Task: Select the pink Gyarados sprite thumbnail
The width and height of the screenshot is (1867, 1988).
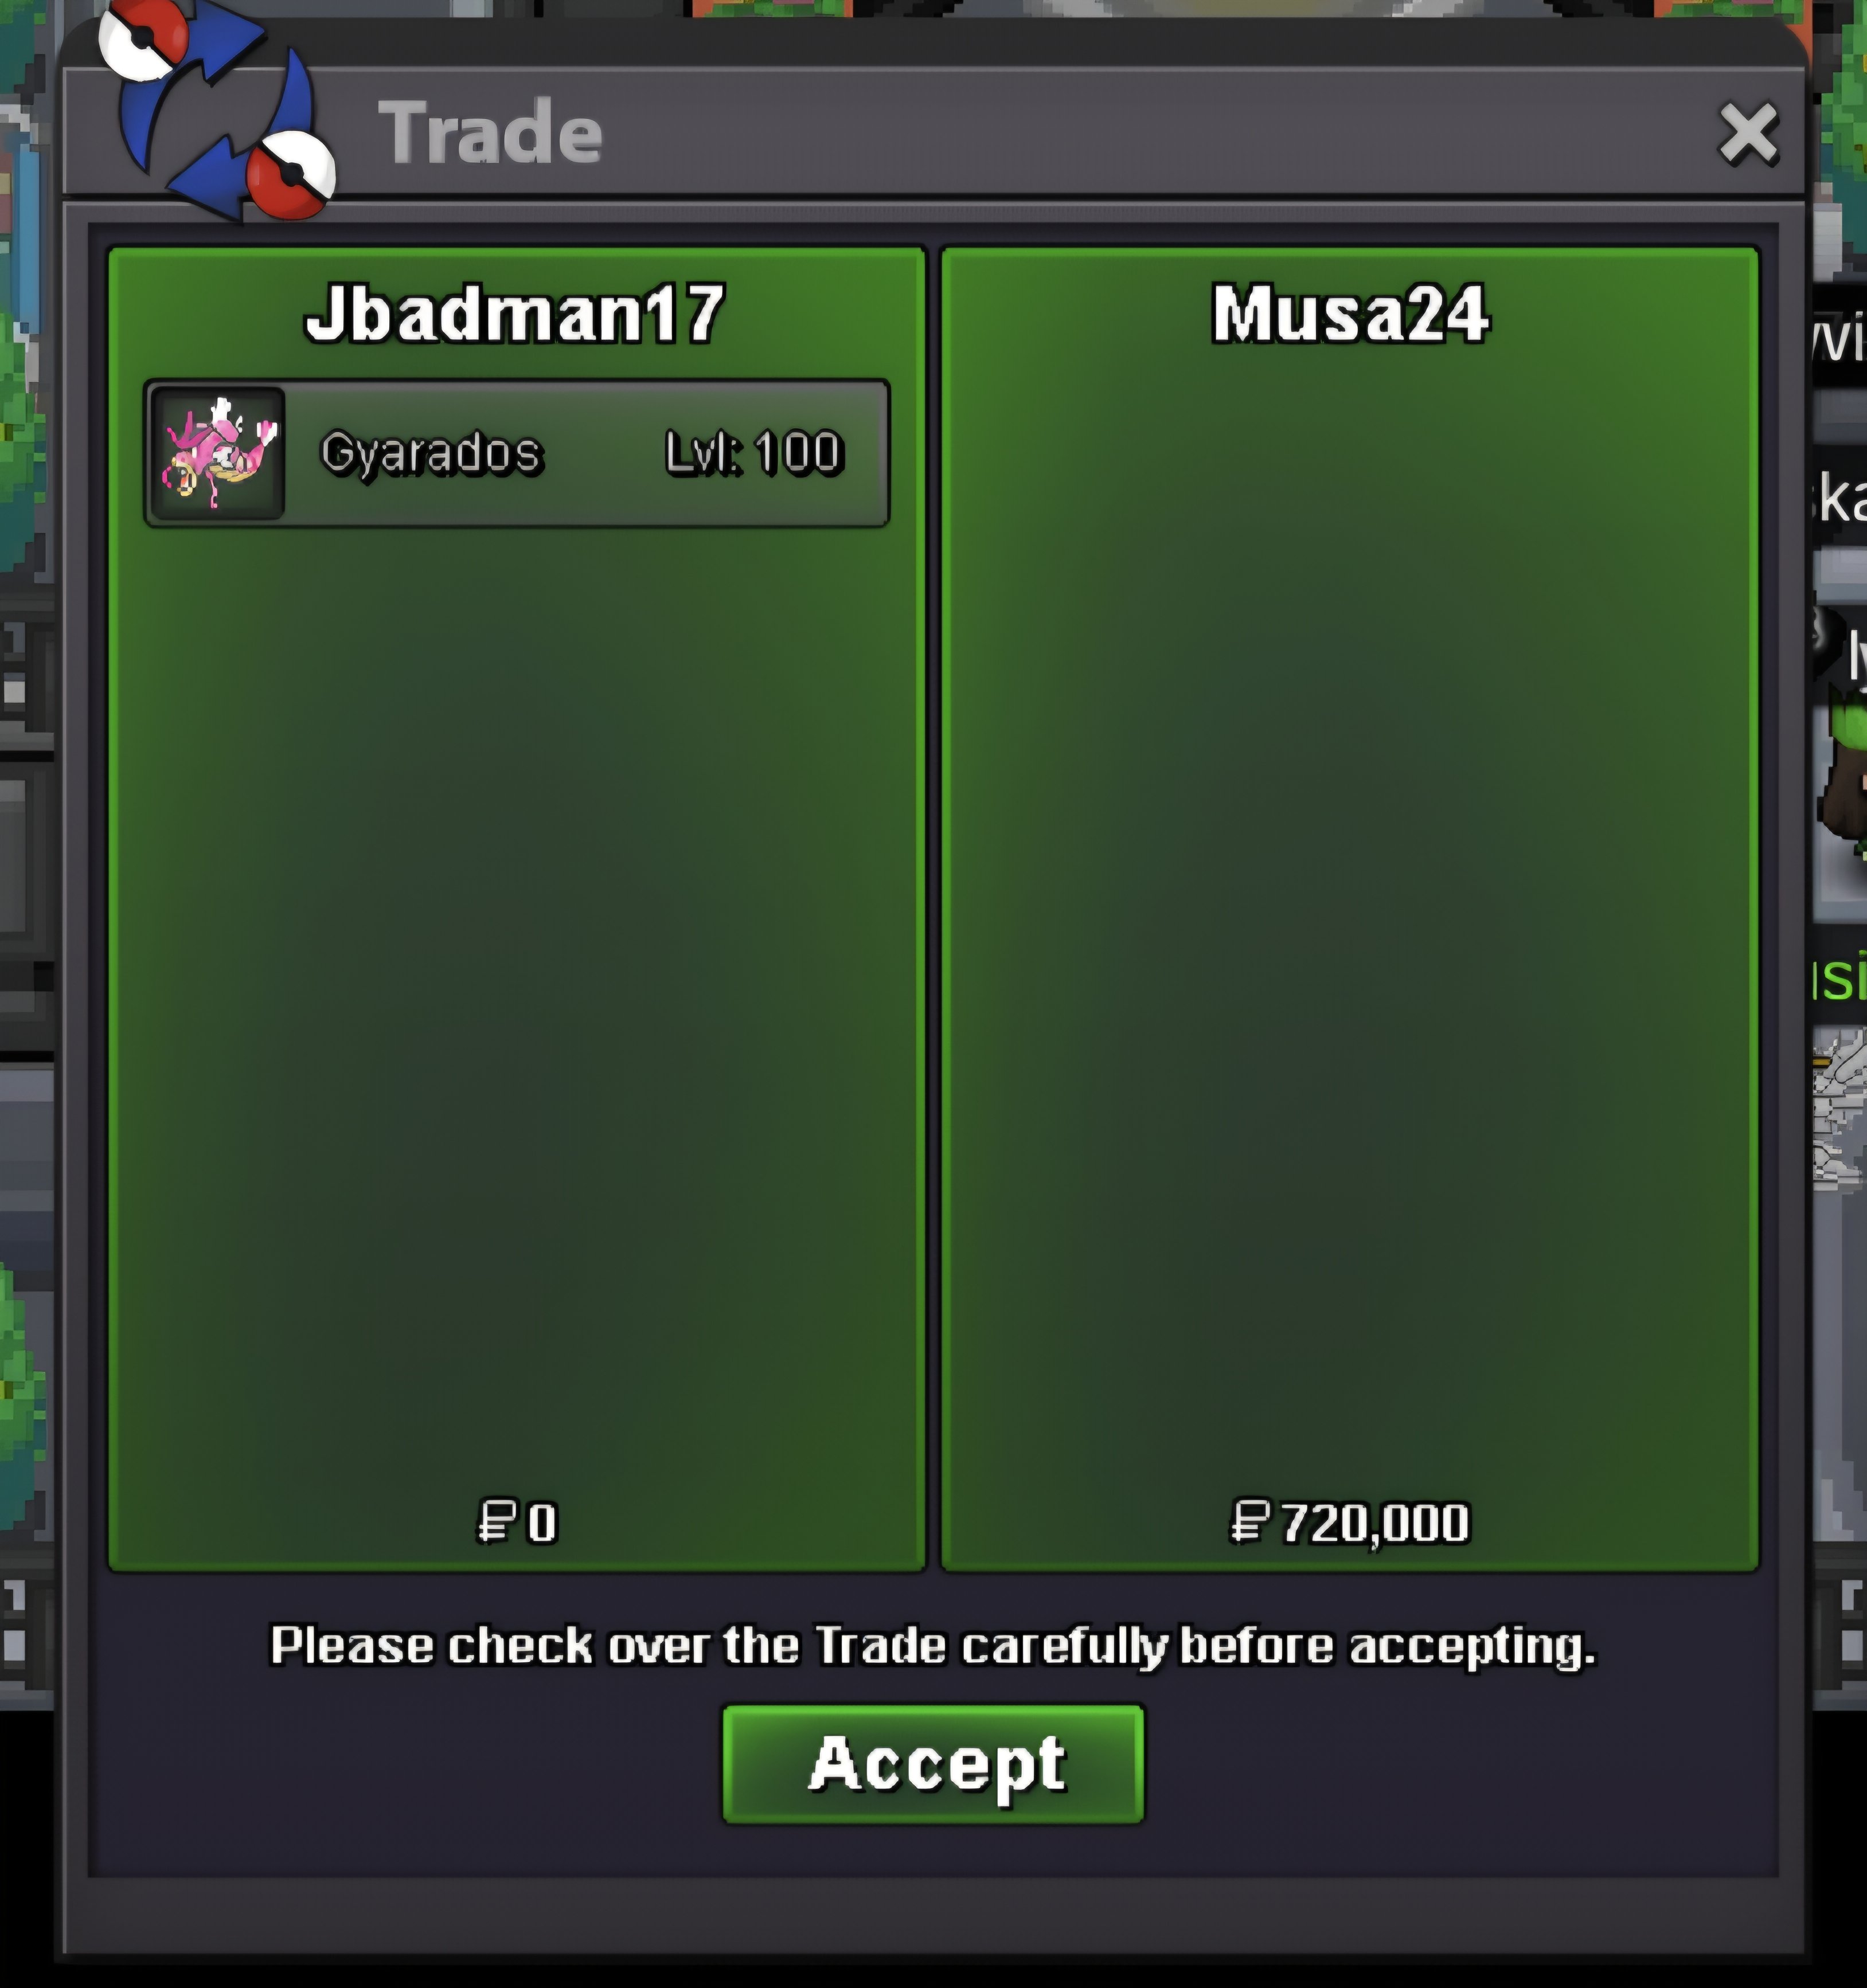Action: 217,453
